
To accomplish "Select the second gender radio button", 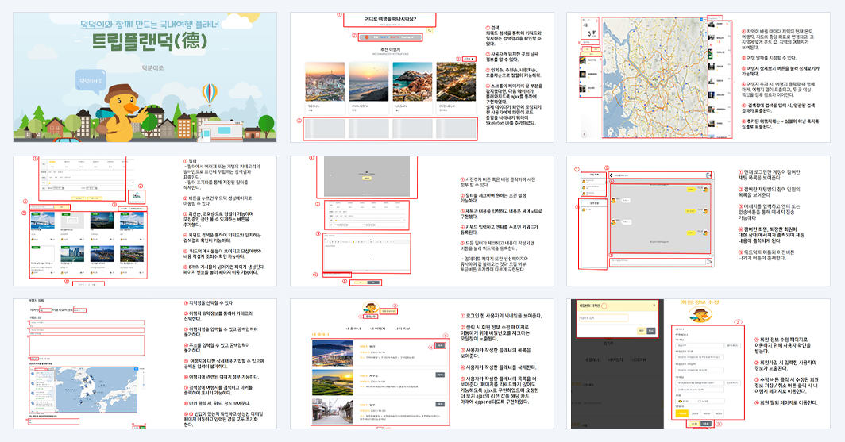I will 700,401.
